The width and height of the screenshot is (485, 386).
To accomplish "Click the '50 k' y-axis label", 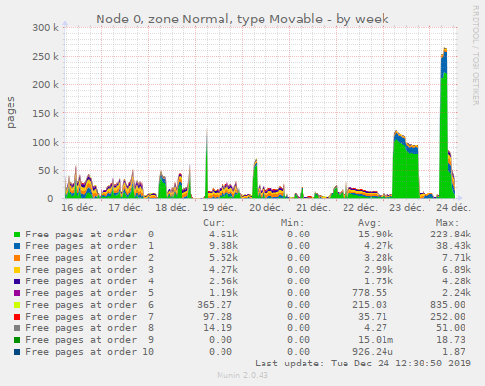I will (48, 171).
